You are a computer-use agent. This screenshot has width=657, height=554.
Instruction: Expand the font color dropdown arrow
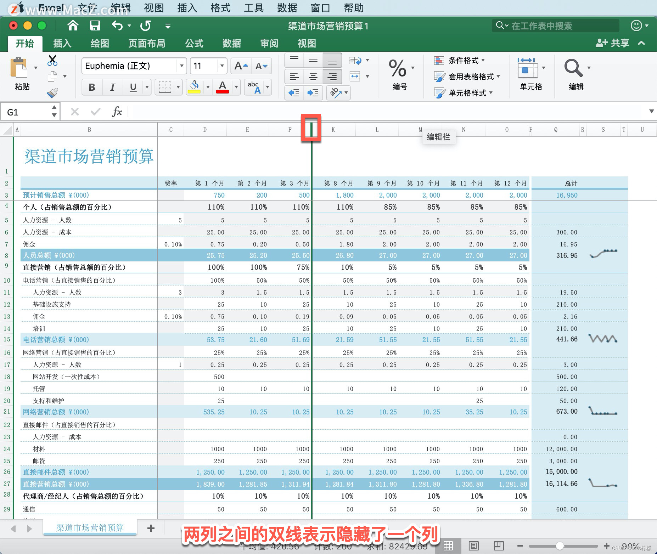click(236, 87)
